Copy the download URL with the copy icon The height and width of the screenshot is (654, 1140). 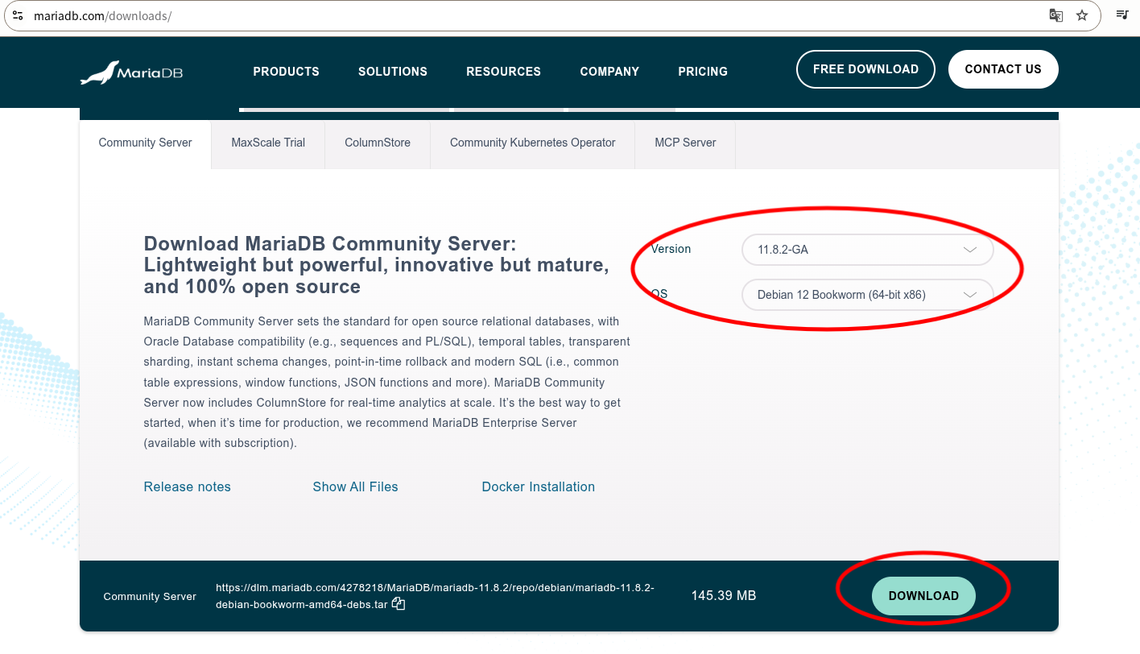click(x=398, y=604)
